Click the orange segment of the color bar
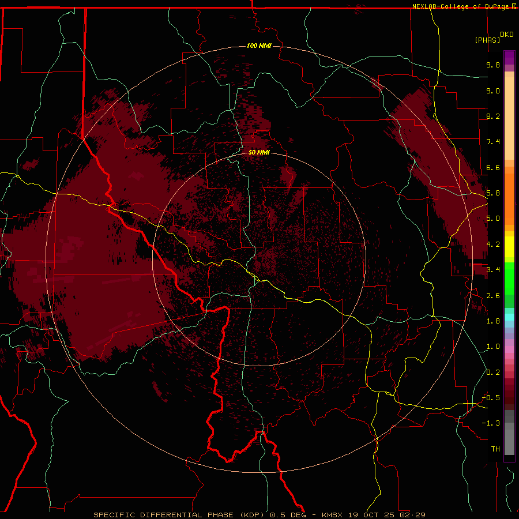 (x=509, y=198)
